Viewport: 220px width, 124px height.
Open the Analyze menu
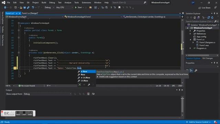coord(68,2)
